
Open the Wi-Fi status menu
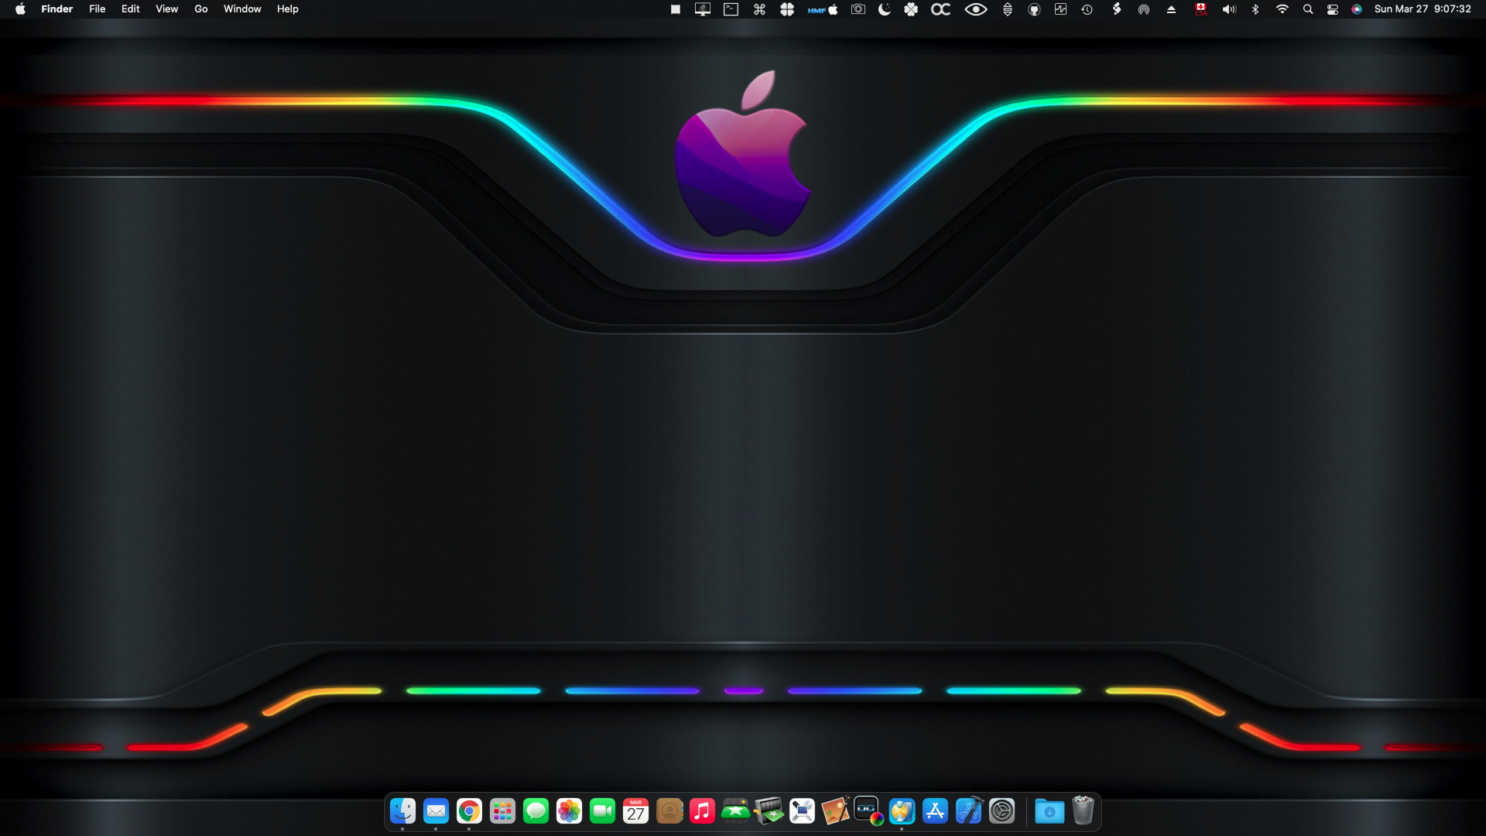tap(1282, 9)
